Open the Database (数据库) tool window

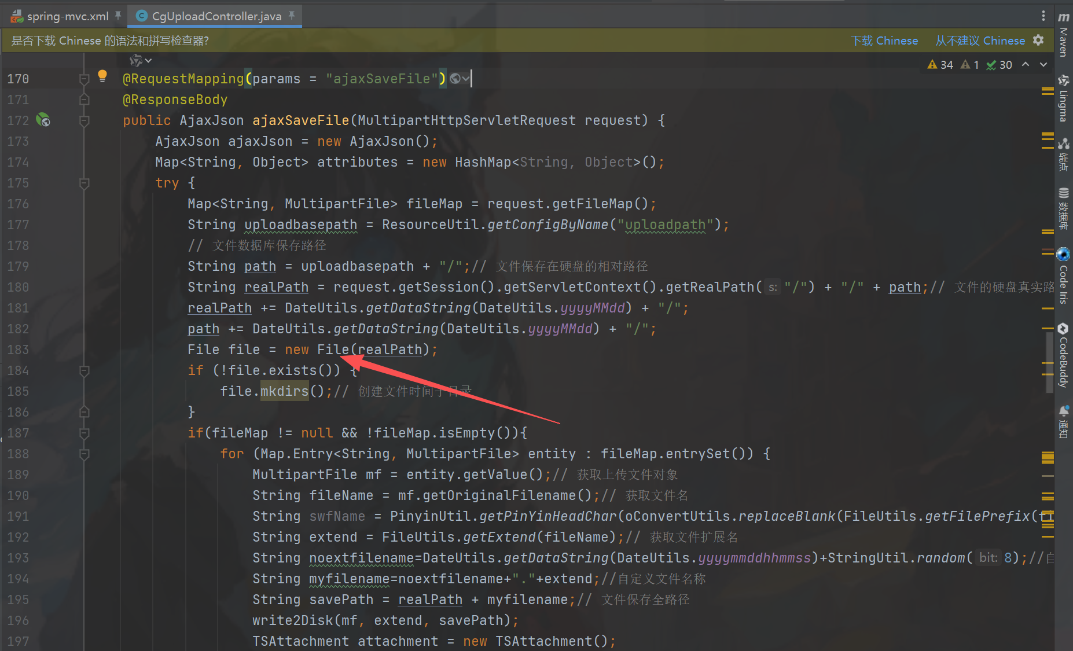tap(1063, 208)
